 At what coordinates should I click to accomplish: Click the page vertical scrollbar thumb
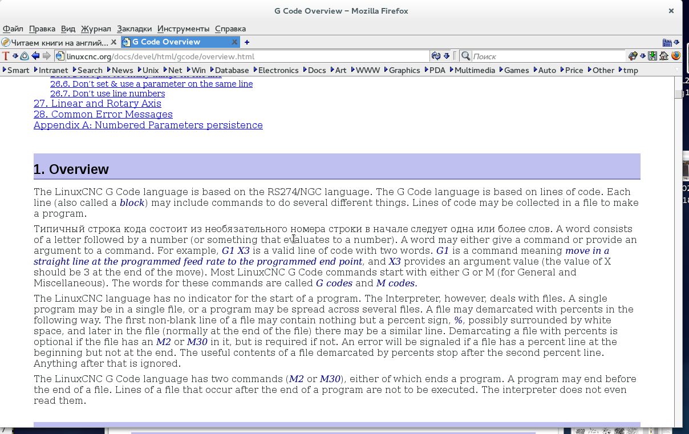point(678,94)
